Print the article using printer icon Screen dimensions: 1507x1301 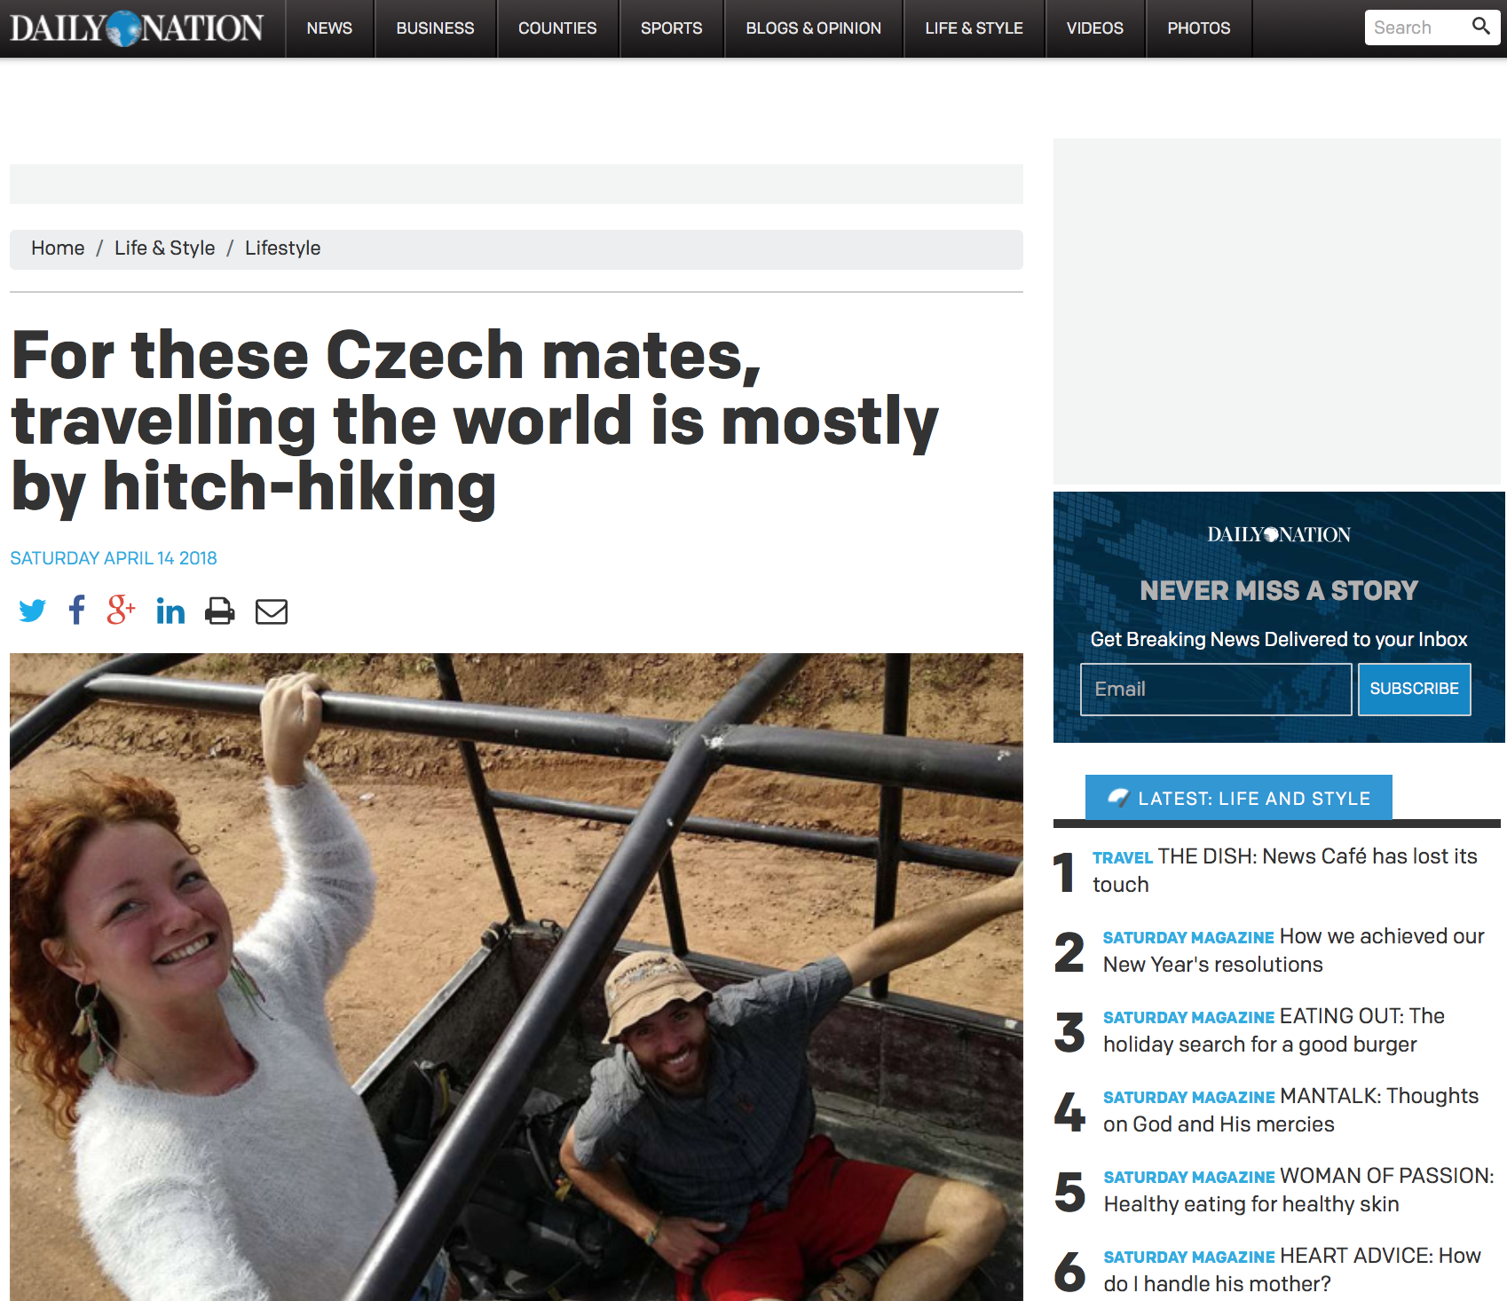[x=220, y=611]
